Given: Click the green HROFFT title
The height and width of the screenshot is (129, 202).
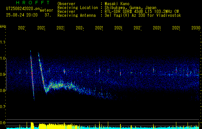Looking at the screenshot, I should point(33,3).
